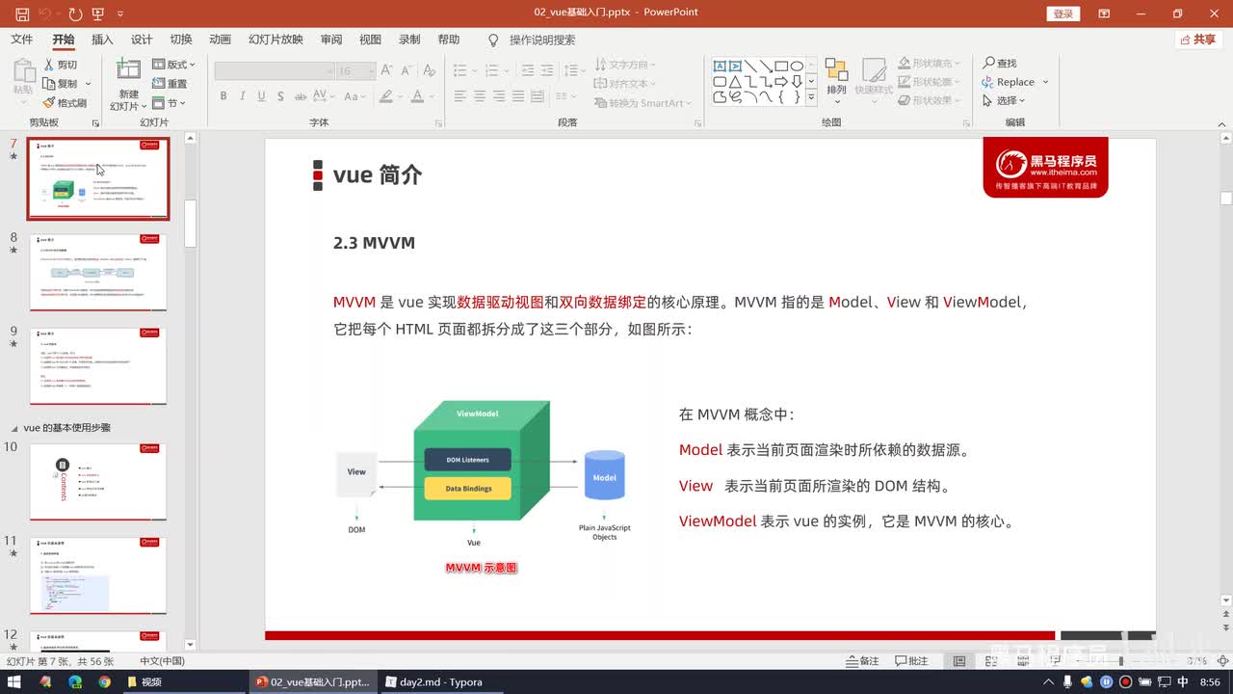
Task: Open the Arrange (排列) menu
Action: tap(836, 81)
